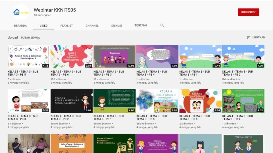Go to the DISKUSI tab
273x153 pixels.
pos(117,26)
